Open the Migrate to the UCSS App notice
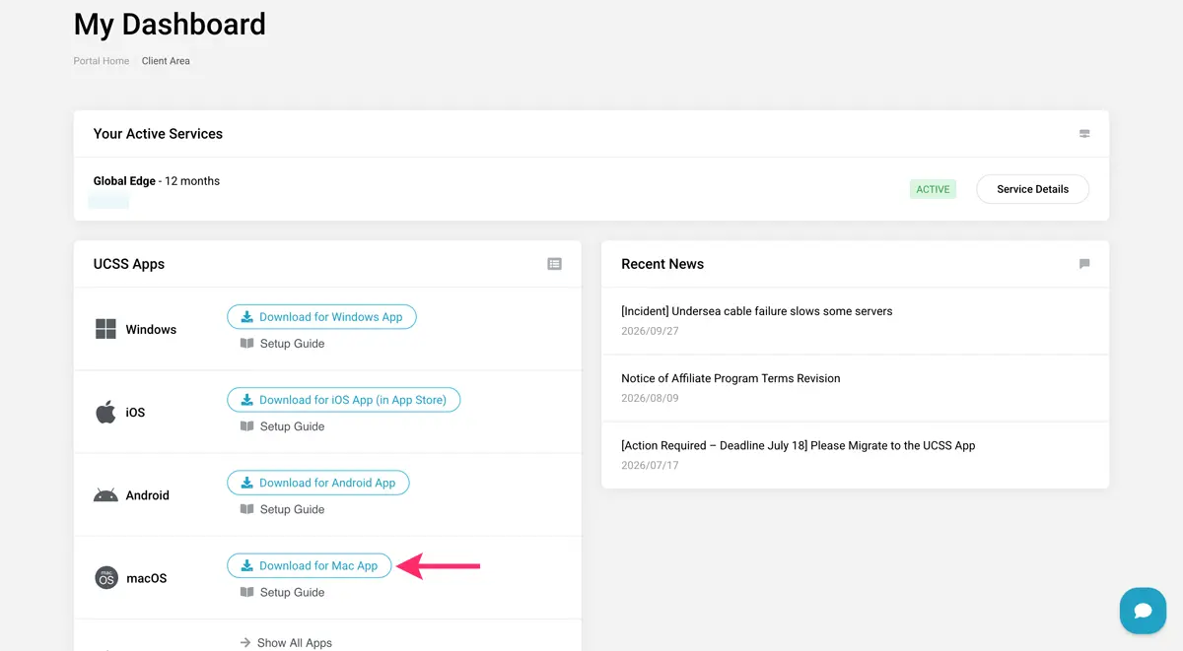 [799, 445]
